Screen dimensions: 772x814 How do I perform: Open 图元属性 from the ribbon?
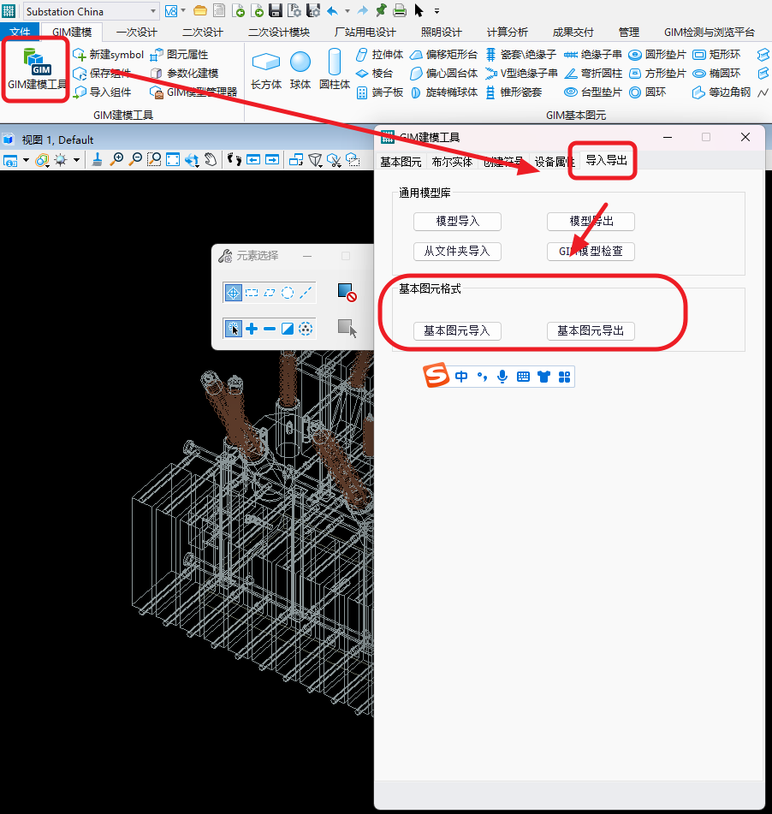click(x=179, y=55)
